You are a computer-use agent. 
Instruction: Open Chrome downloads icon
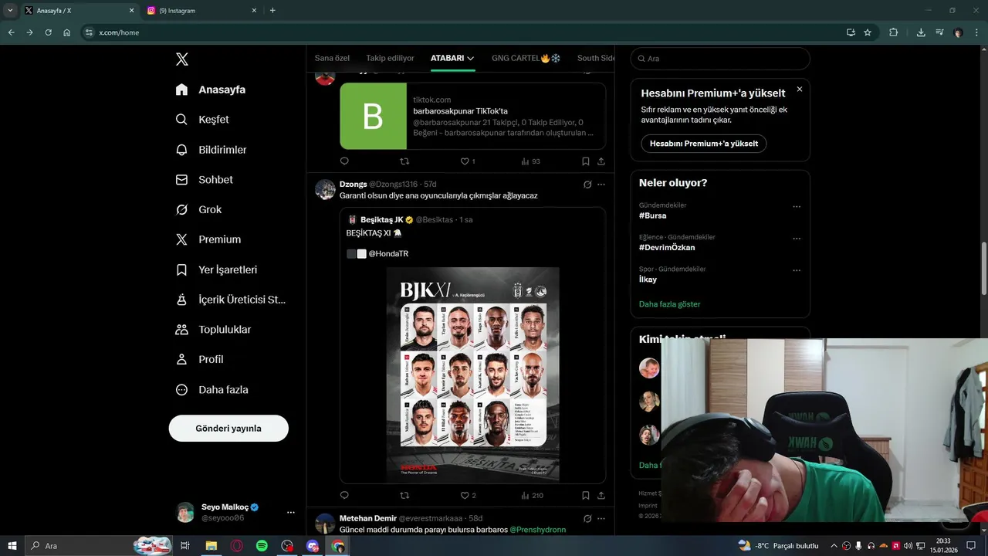[x=921, y=32]
